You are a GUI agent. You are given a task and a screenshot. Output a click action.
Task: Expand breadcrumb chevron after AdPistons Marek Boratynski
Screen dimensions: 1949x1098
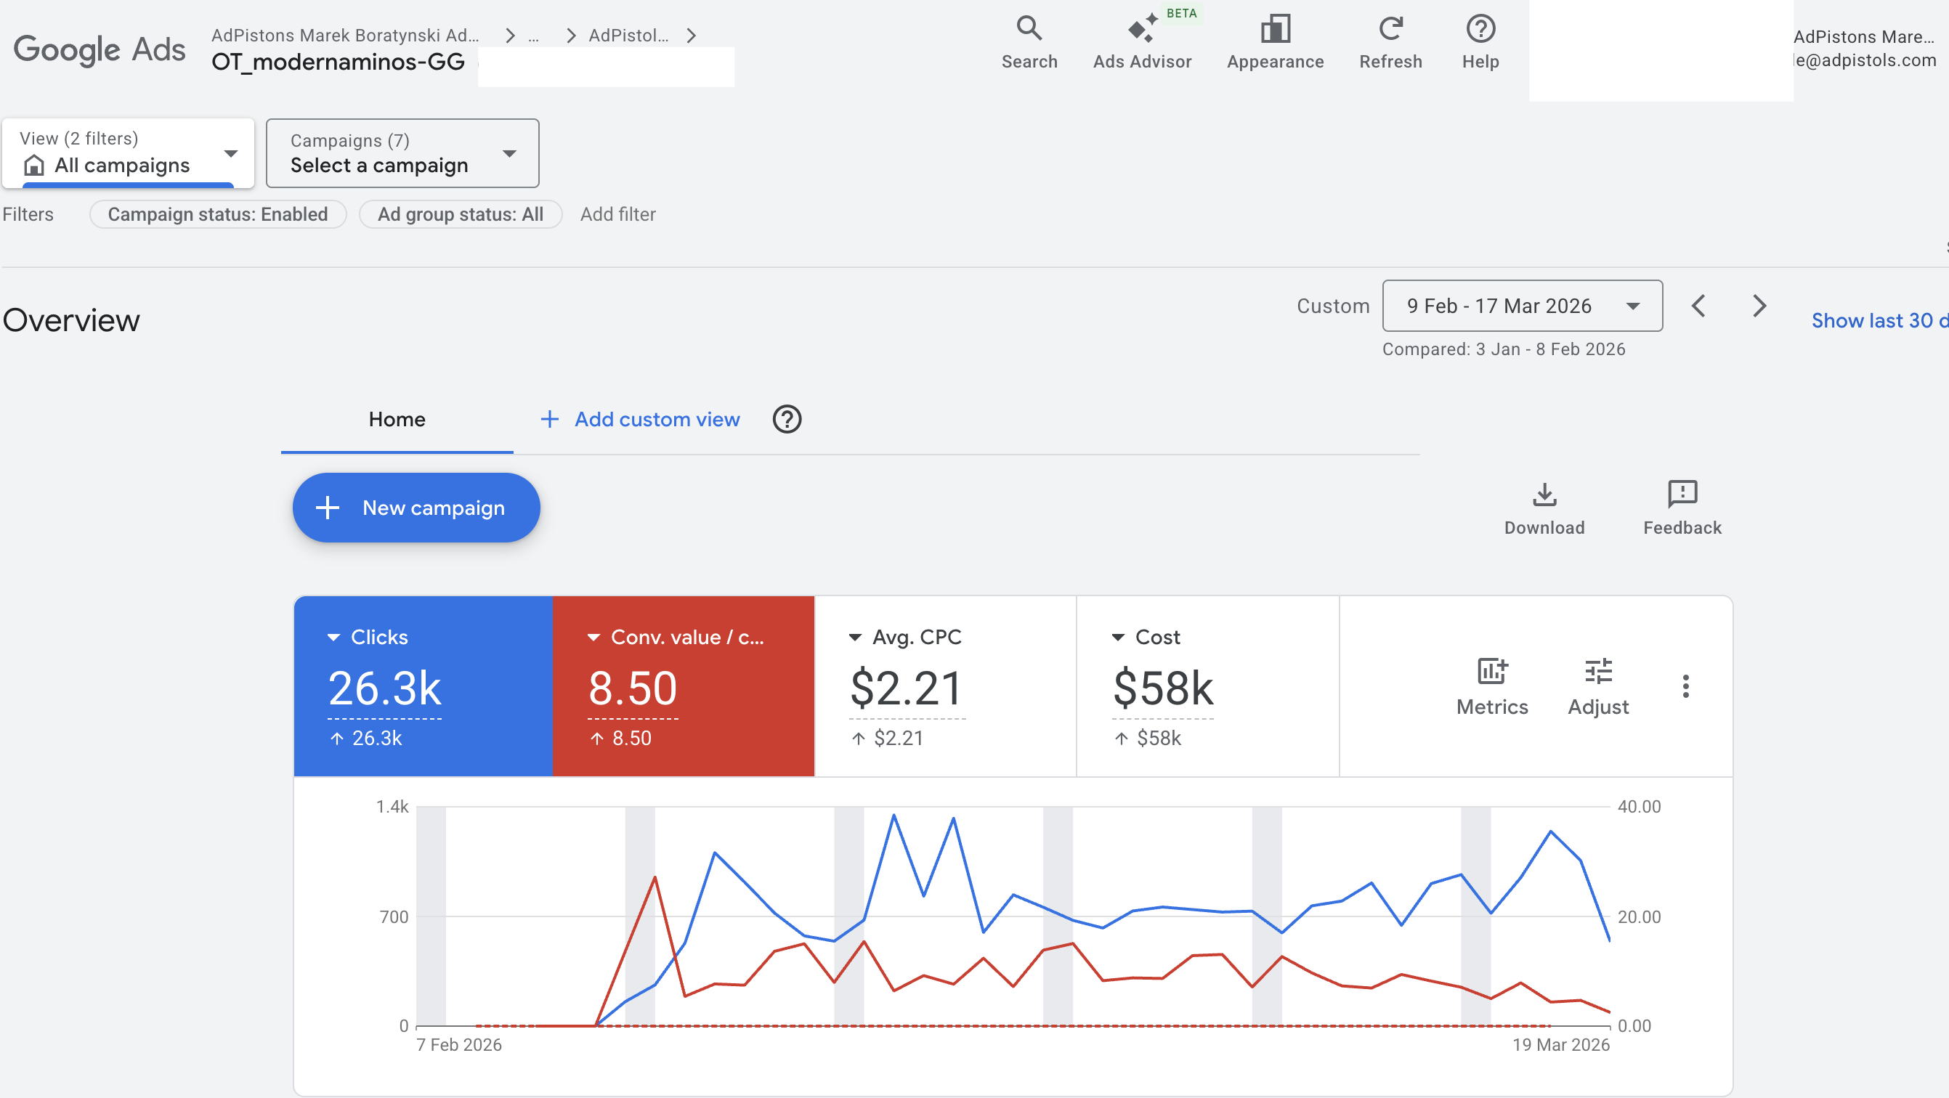click(x=510, y=36)
